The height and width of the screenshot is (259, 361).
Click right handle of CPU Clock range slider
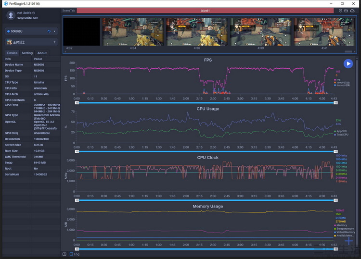[335, 200]
